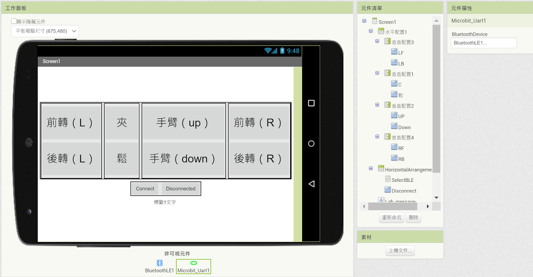Click the 垂直配置3 arrangement icon
Image resolution: width=533 pixels, height=277 pixels.
pos(387,41)
